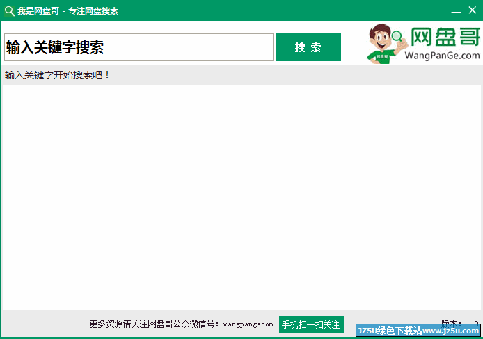
Task: Click the magnifier app icon in title bar
Action: point(10,10)
